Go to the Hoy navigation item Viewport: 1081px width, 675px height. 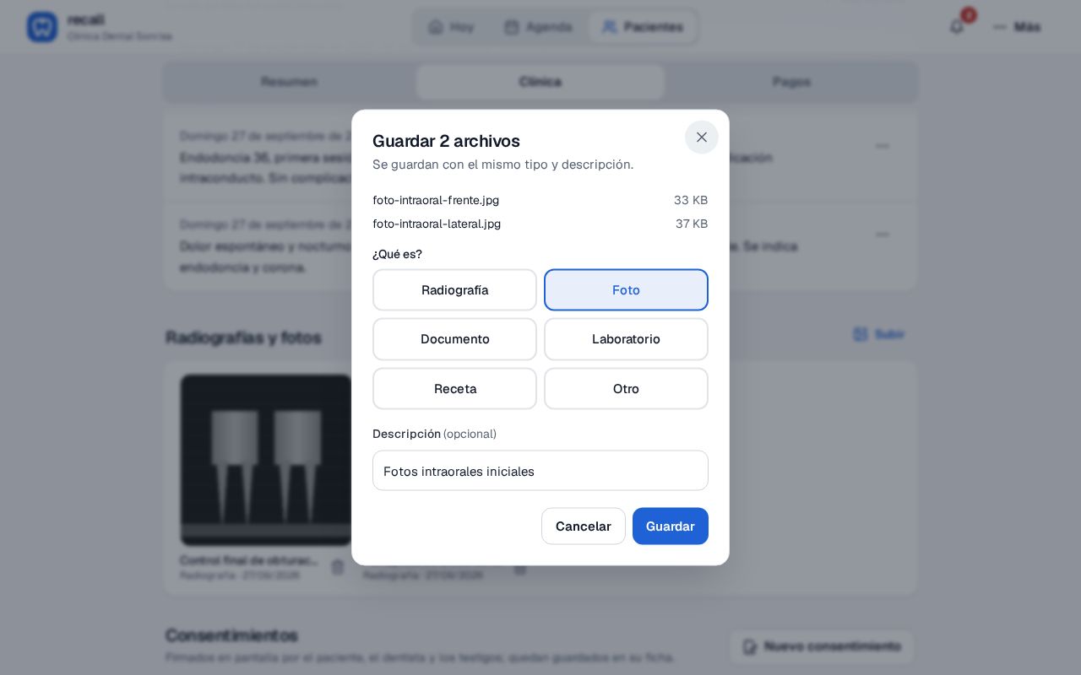point(452,27)
